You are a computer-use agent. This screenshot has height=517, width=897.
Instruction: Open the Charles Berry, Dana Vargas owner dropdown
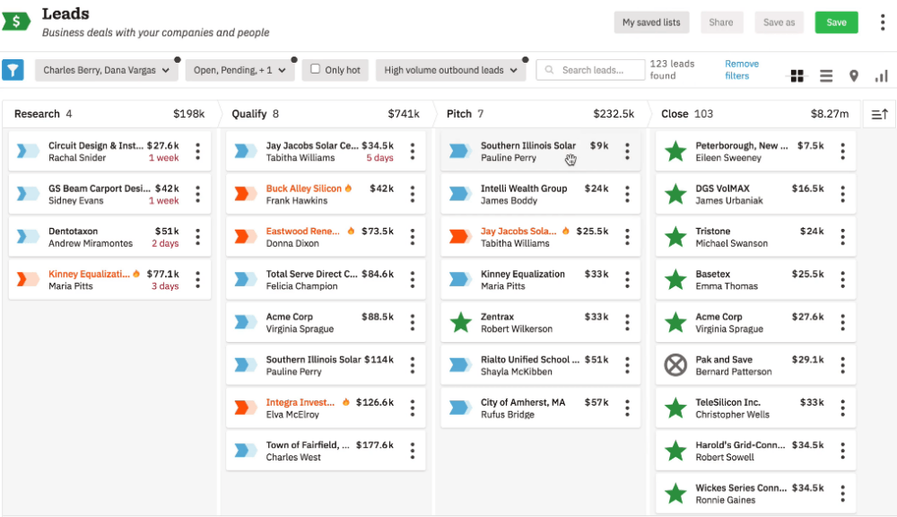(105, 69)
